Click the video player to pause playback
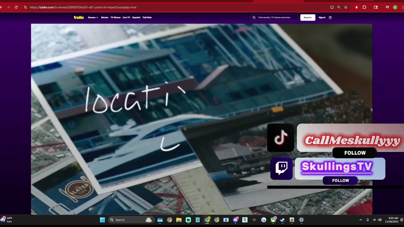 pos(202,119)
